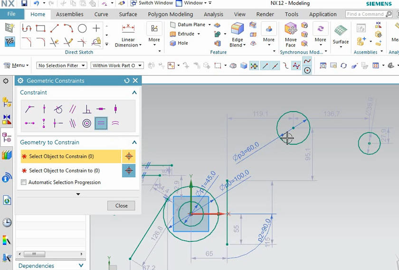The height and width of the screenshot is (270, 399).
Task: Select the Equal Length constraint icon
Action: (x=101, y=124)
